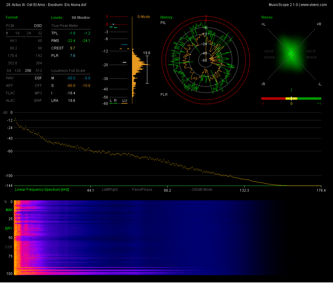Open the Bit Monitor tab
The height and width of the screenshot is (283, 333).
[81, 18]
